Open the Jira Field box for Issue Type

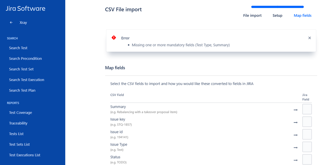[307, 147]
